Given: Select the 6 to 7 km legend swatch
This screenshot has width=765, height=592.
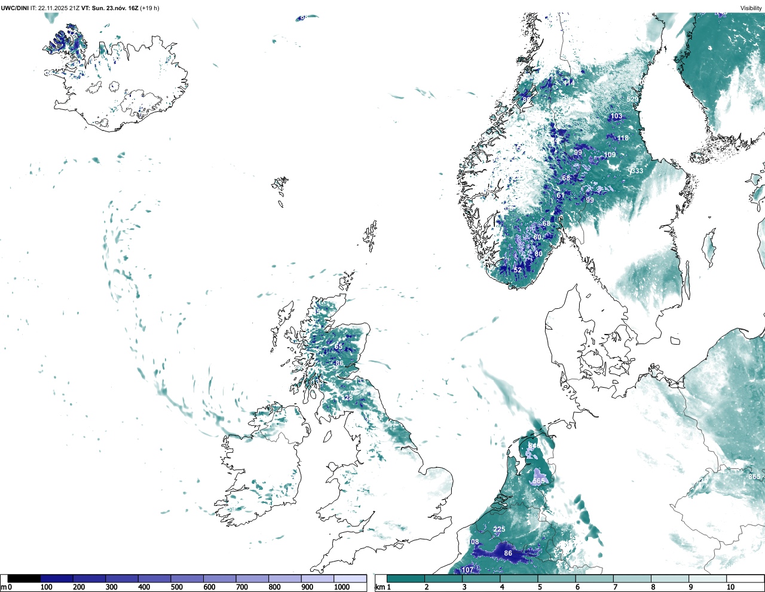Looking at the screenshot, I should (594, 579).
